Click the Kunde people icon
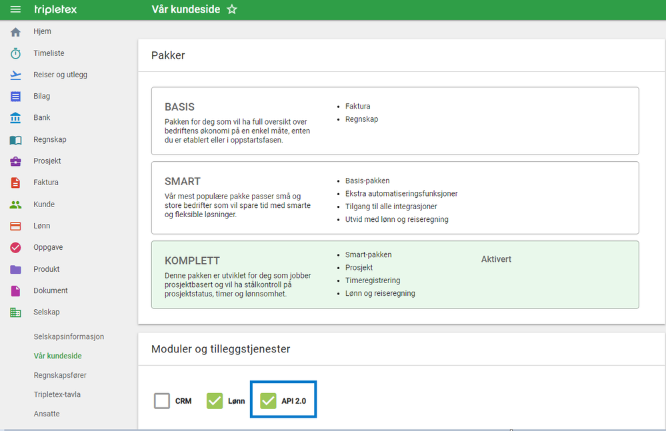666x431 pixels. pyautogui.click(x=16, y=205)
